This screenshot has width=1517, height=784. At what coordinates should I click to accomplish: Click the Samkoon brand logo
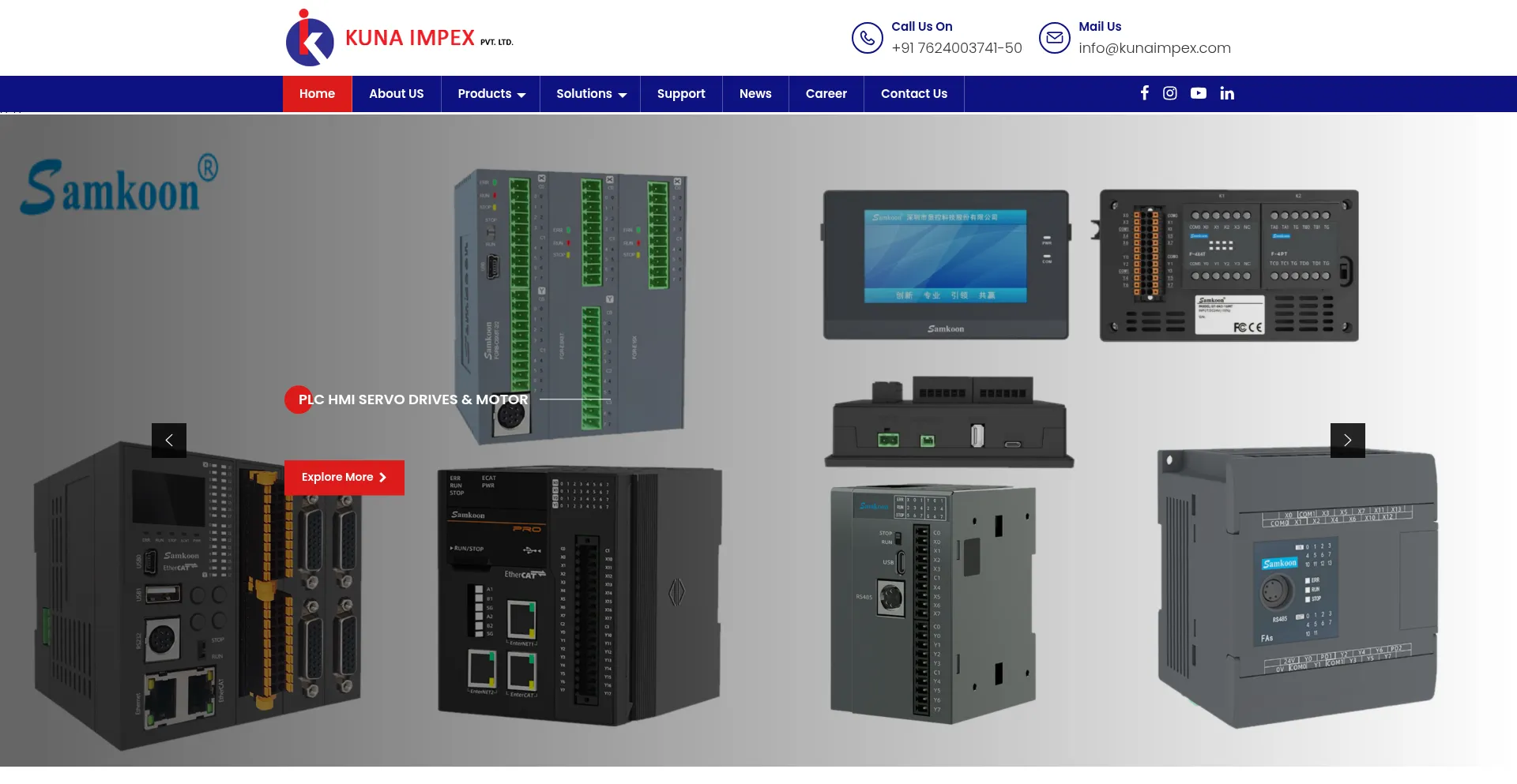click(x=119, y=185)
